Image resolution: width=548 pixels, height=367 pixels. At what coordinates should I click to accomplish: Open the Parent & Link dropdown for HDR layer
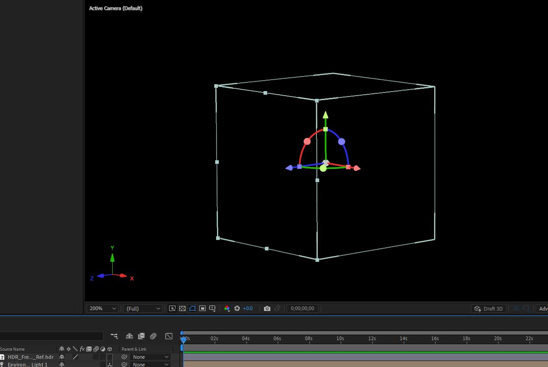150,357
